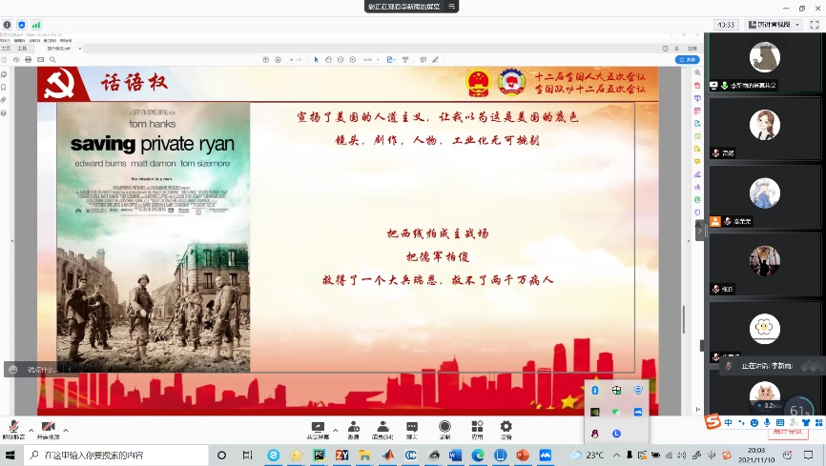Viewport: 826px width, 466px height.
Task: Open meeting Settings gear icon
Action: (506, 429)
